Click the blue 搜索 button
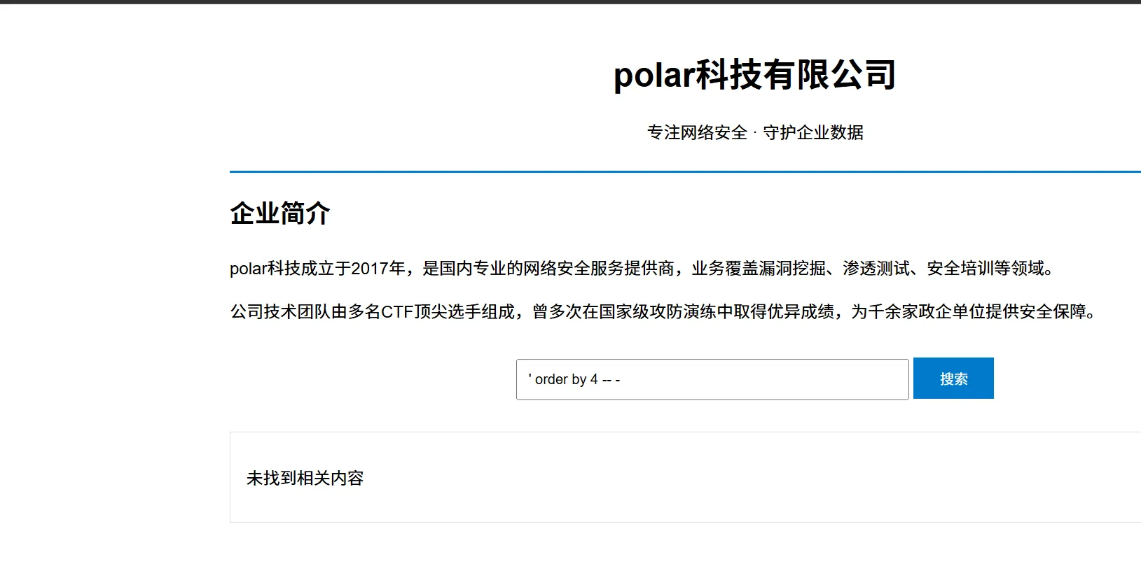 [953, 379]
